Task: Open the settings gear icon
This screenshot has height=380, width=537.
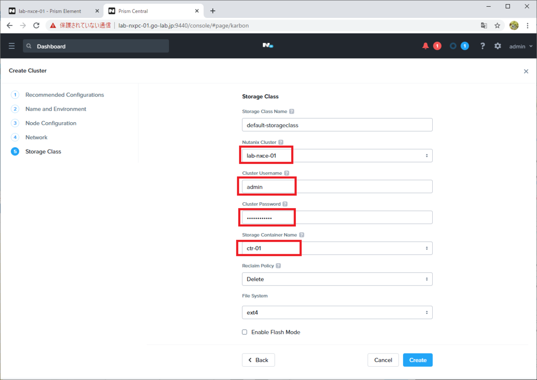Action: click(x=498, y=46)
